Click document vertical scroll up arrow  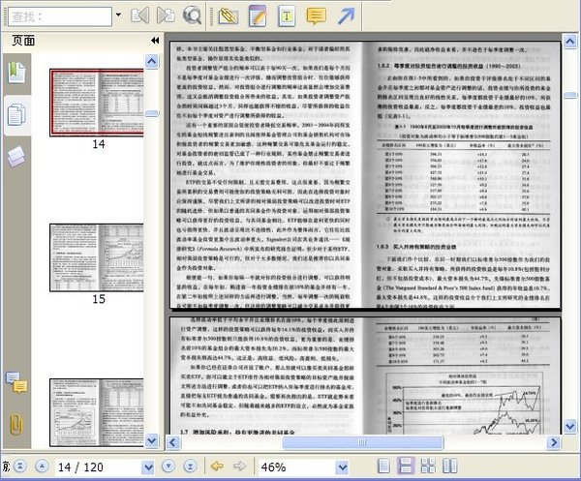(x=570, y=41)
